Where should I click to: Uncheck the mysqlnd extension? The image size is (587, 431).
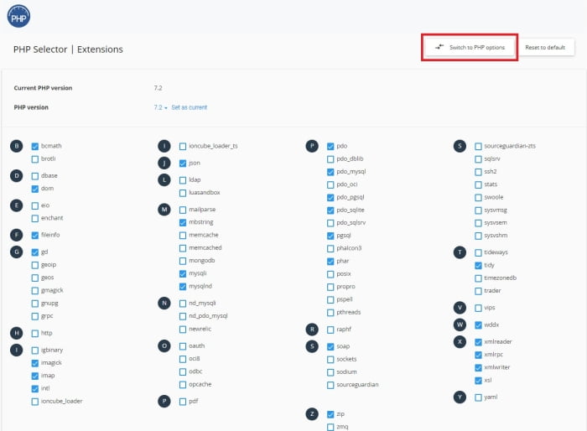click(x=183, y=287)
